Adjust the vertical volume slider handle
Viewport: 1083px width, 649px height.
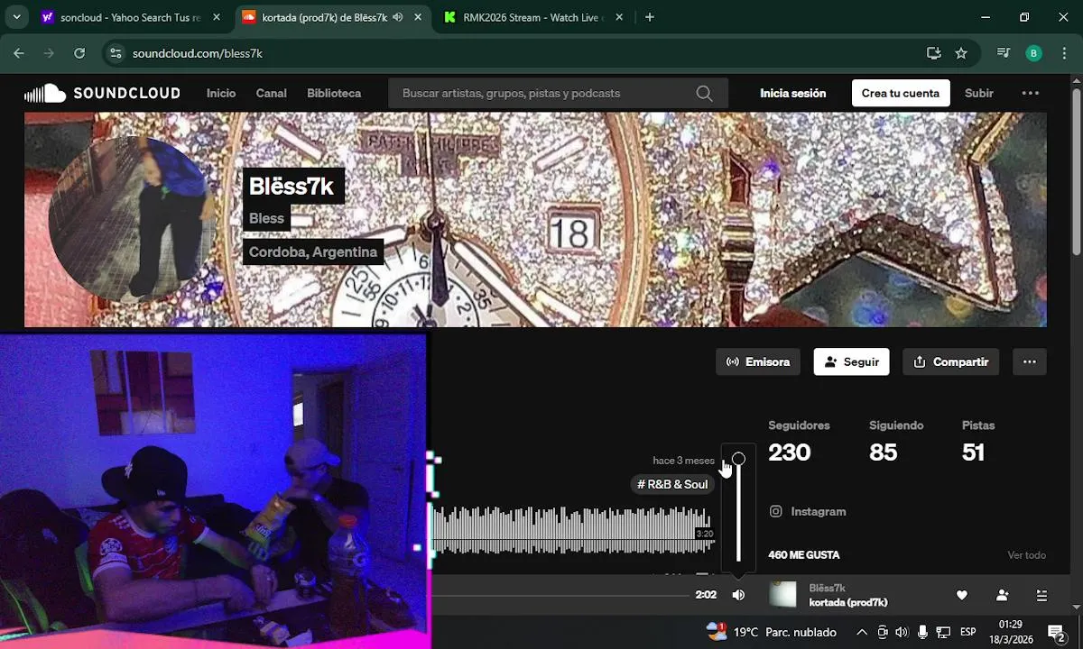(738, 459)
